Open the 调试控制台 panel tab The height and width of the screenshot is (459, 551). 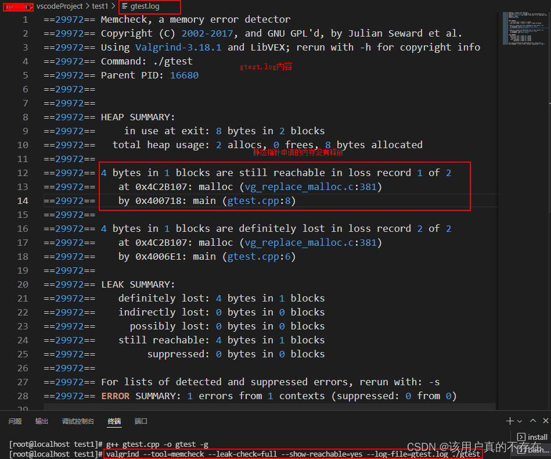click(x=78, y=421)
